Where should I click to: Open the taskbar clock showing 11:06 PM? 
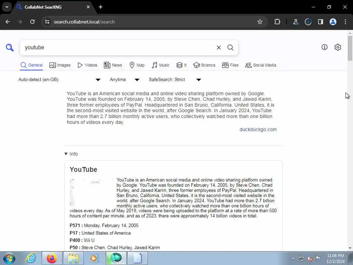point(335,258)
